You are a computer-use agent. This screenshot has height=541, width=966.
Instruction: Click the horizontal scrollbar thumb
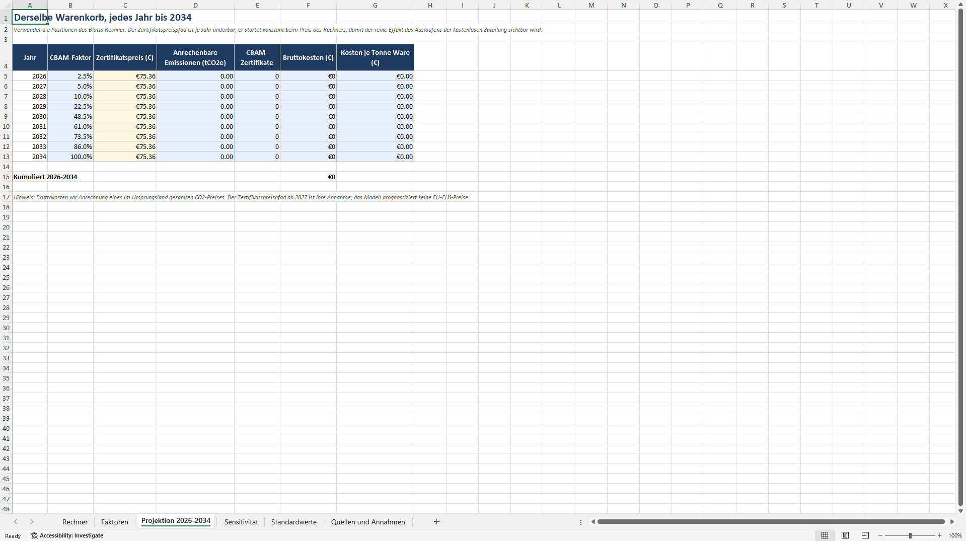[771, 522]
